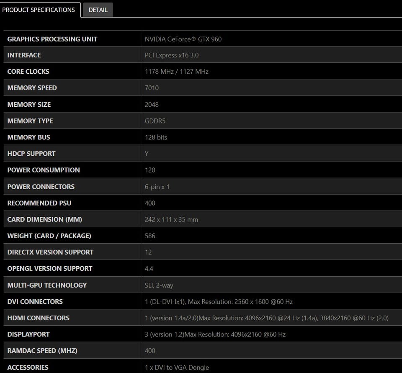Select the 242 x 111 x 35 mm value

[171, 220]
